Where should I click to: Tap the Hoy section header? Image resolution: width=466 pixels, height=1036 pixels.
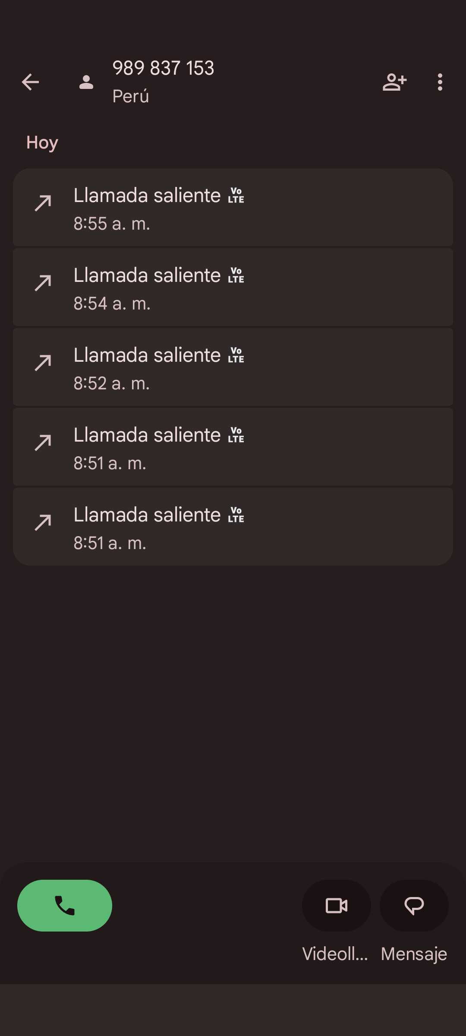(42, 142)
